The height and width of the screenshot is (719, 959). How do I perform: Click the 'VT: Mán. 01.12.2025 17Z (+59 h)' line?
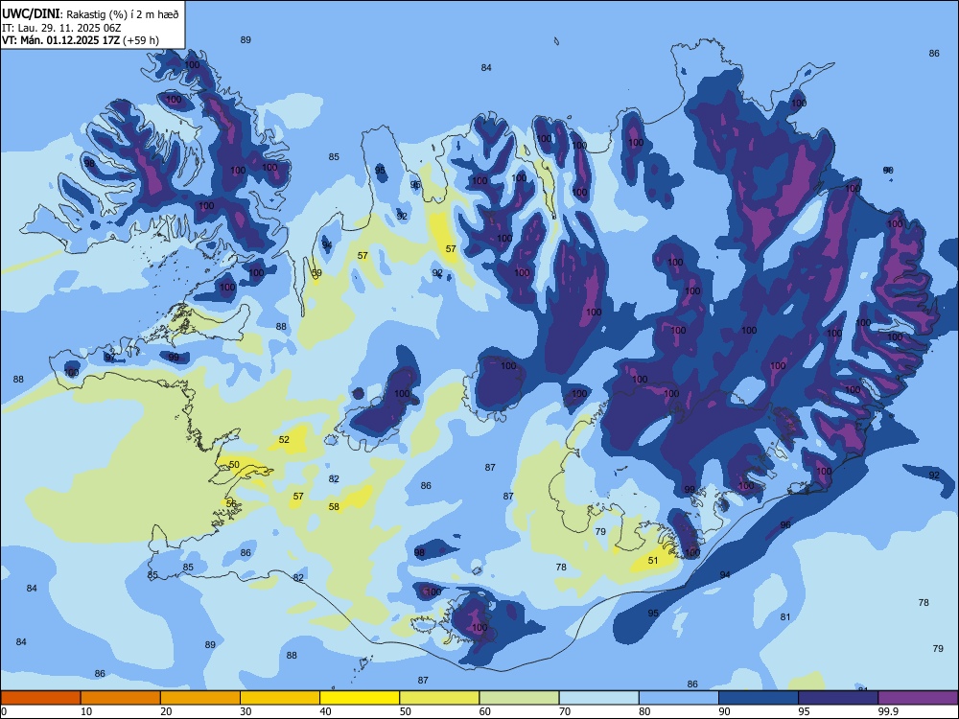pyautogui.click(x=81, y=40)
